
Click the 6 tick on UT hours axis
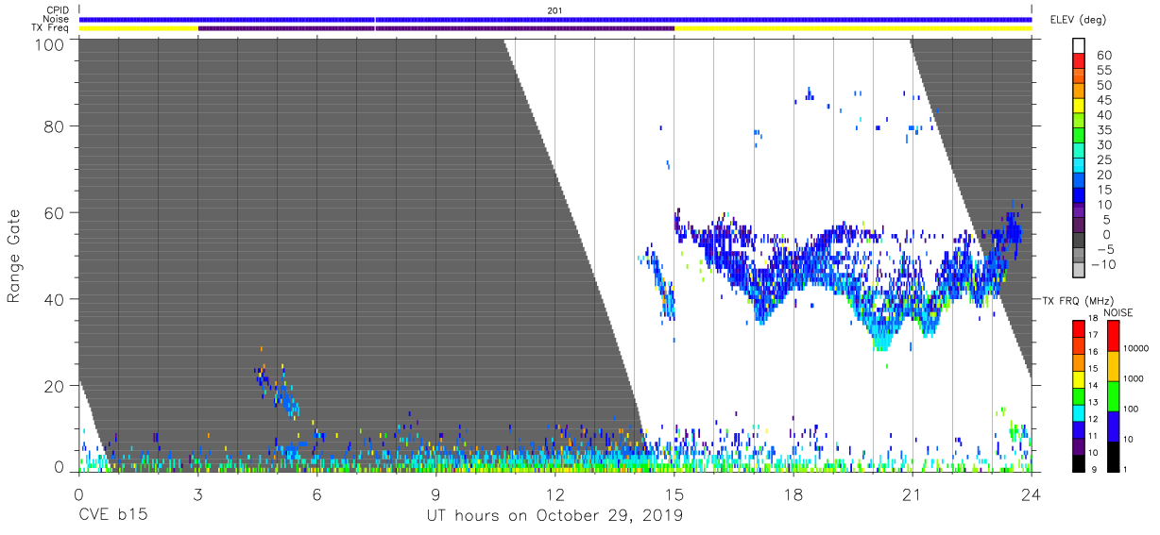point(317,494)
